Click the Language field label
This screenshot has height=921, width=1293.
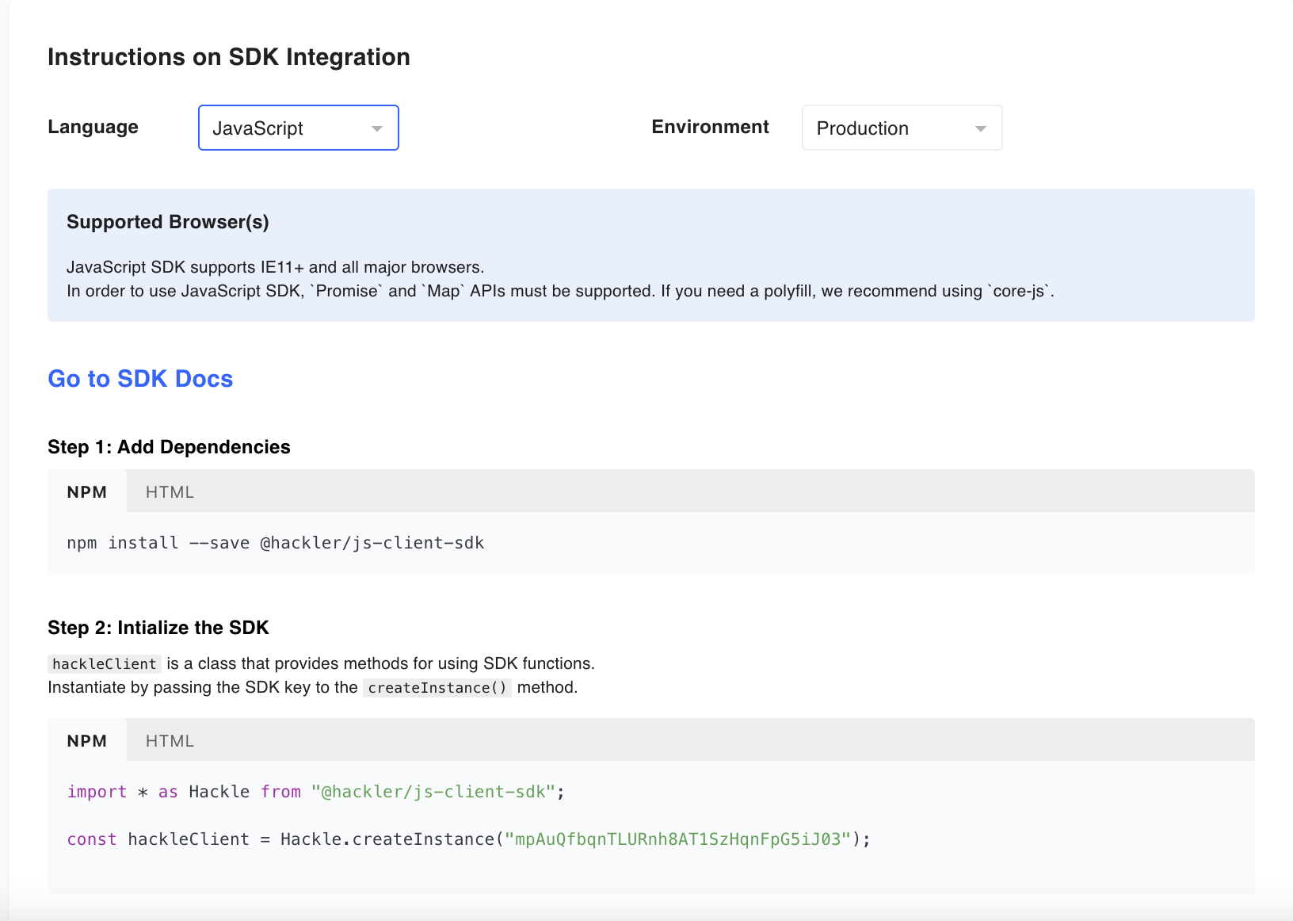93,127
